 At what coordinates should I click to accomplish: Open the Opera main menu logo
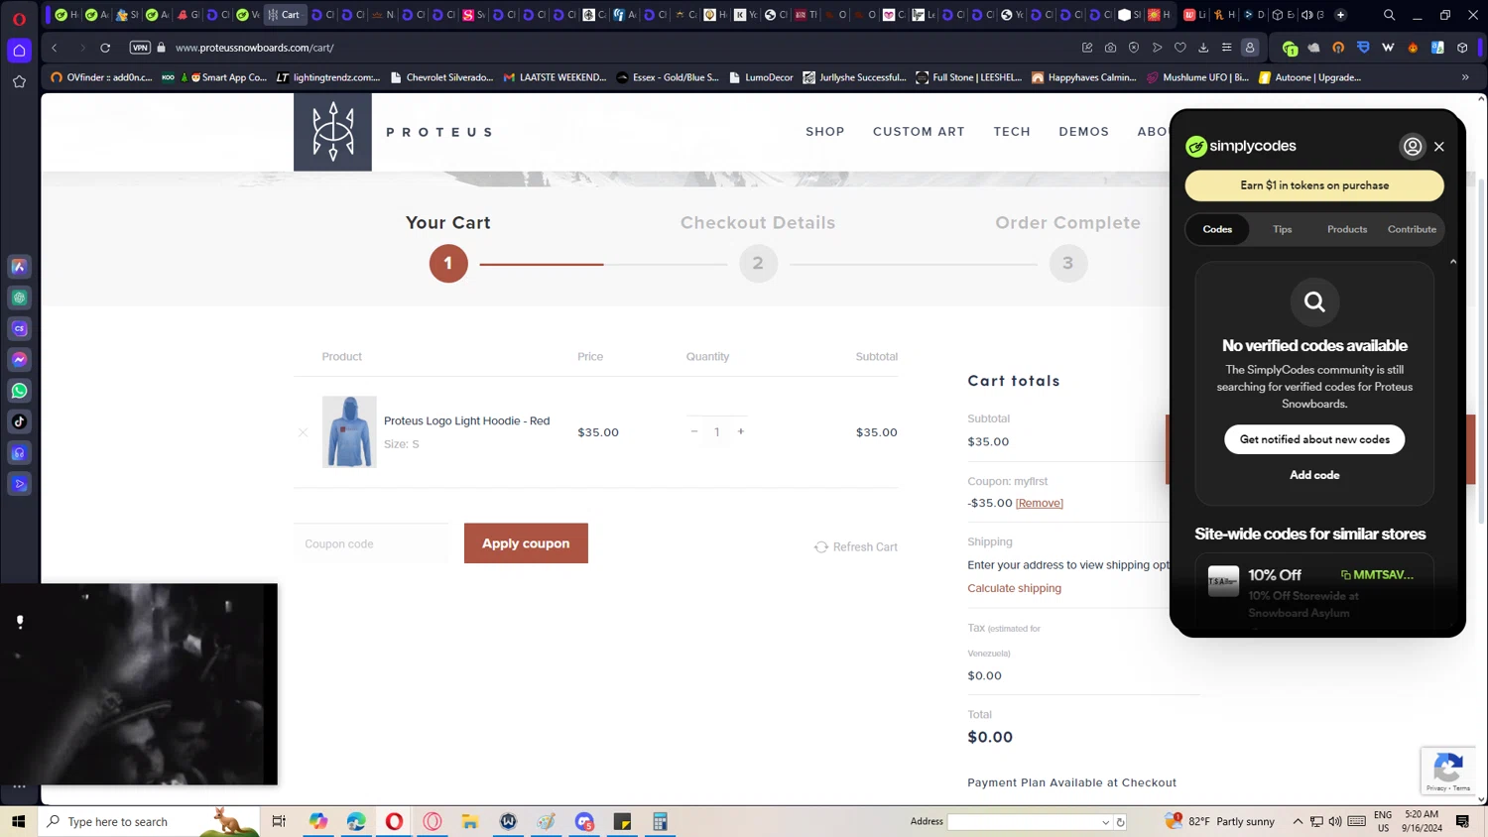19,19
